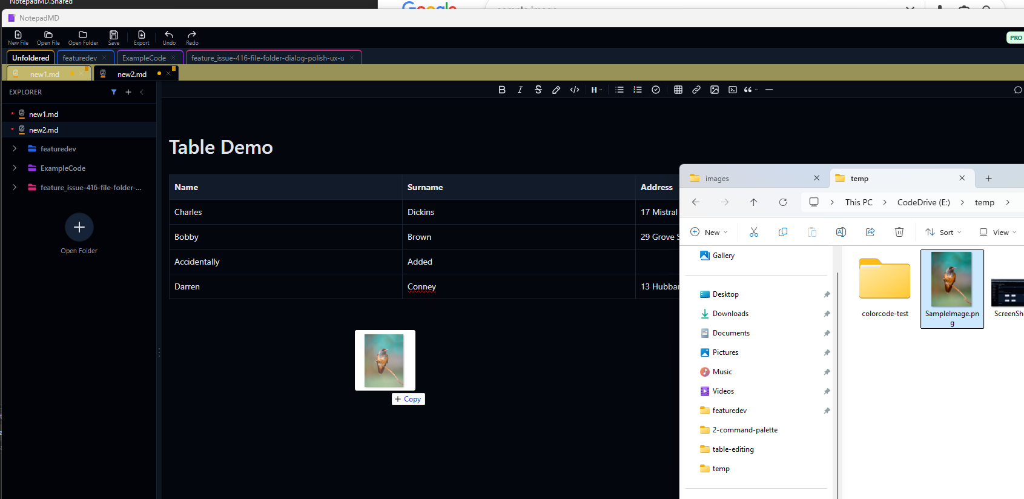Redo the last undone edit
The image size is (1024, 499).
[x=192, y=38]
